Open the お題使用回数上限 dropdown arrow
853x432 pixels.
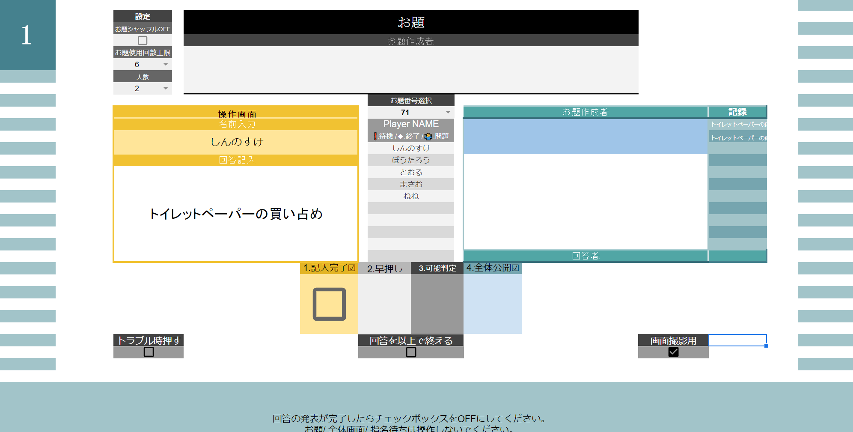click(166, 65)
